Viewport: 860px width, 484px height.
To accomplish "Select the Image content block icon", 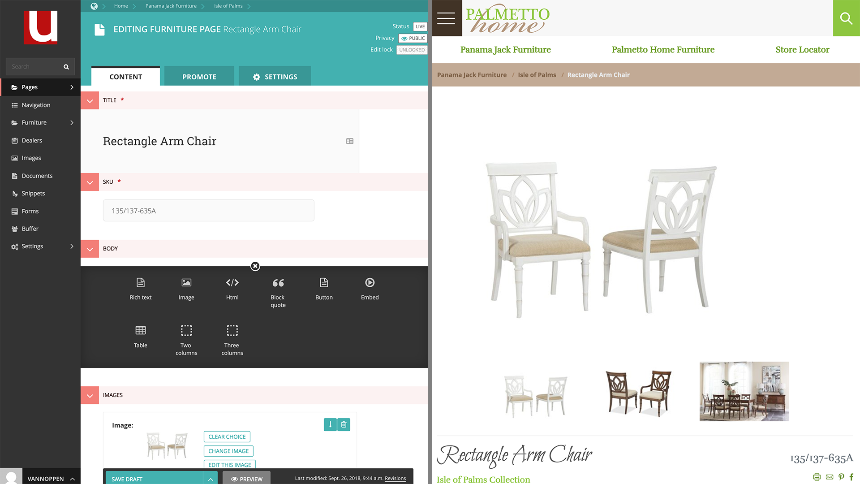I will pos(186,282).
